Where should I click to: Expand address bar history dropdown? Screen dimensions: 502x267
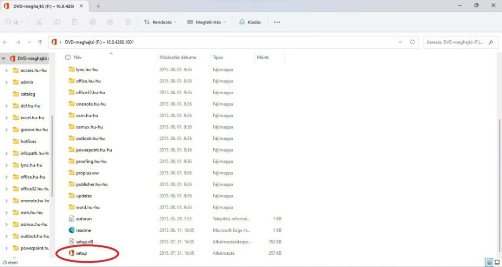click(400, 42)
